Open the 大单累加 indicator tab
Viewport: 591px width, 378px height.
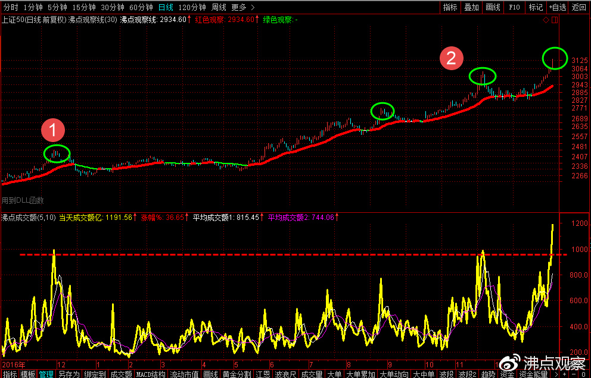pyautogui.click(x=360, y=374)
